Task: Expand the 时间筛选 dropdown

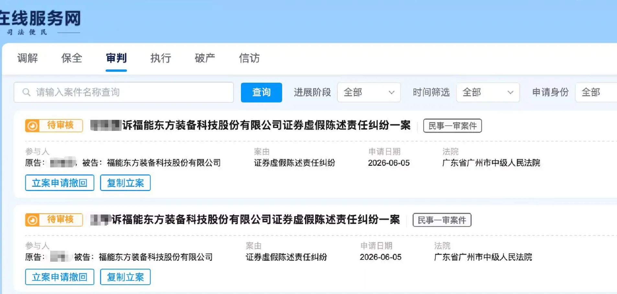Action: 488,92
